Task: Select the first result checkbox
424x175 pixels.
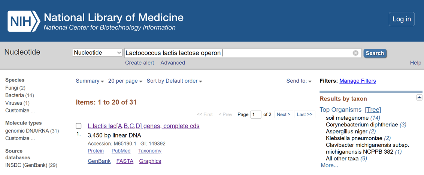Action: [79, 126]
